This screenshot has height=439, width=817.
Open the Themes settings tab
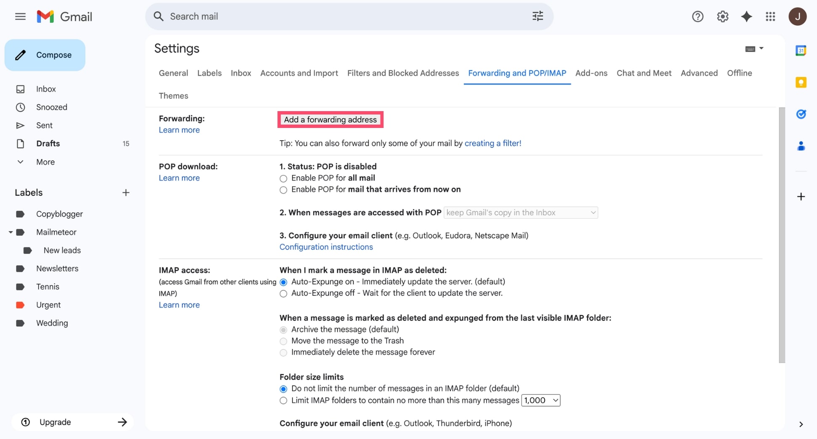click(173, 96)
